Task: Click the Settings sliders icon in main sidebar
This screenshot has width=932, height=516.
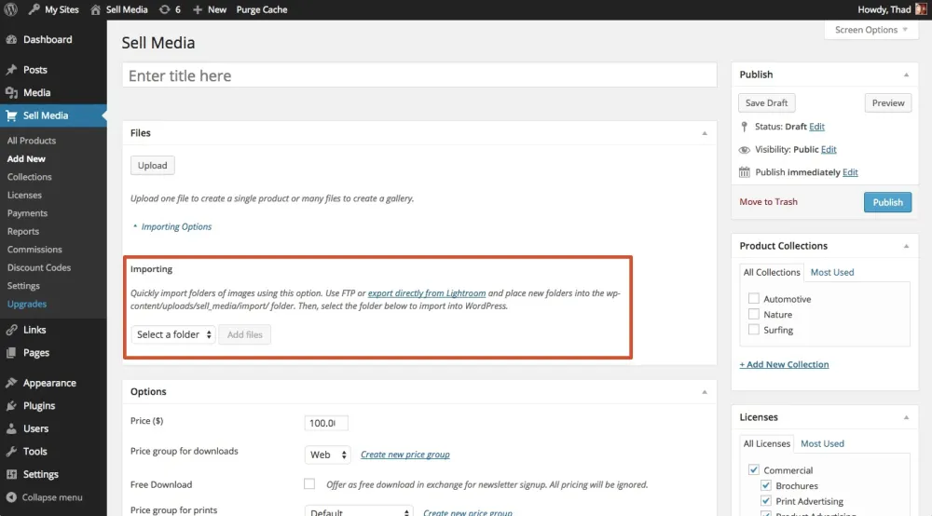Action: coord(11,474)
